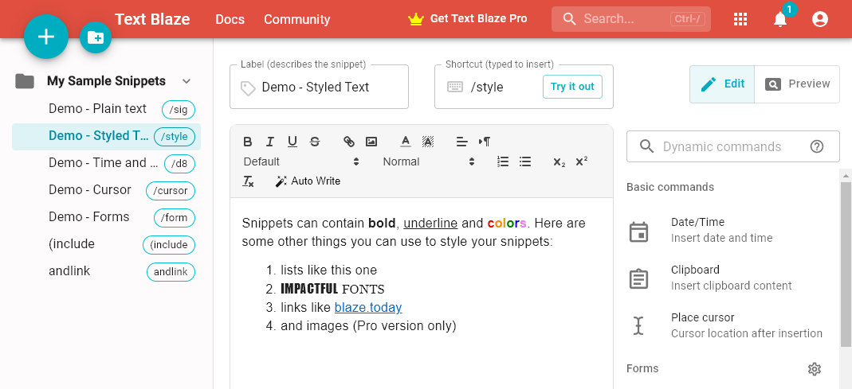The width and height of the screenshot is (852, 389).
Task: Open dynamic commands help icon
Action: (817, 146)
